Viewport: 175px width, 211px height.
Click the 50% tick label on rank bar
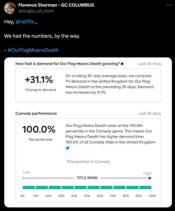[87, 196]
